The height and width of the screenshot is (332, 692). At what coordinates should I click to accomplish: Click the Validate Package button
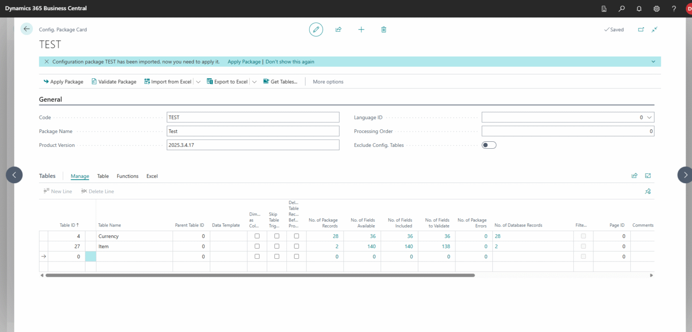tap(114, 82)
